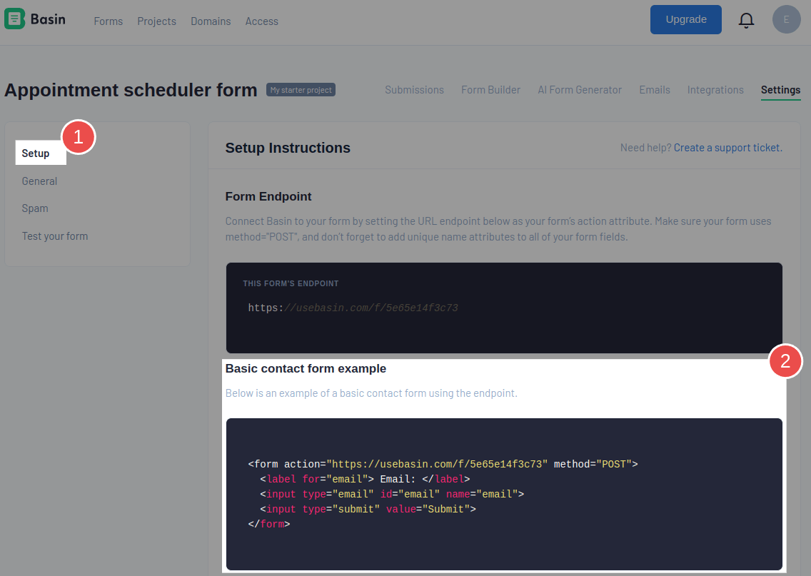Click the Basin logo
811x576 pixels.
(x=34, y=19)
